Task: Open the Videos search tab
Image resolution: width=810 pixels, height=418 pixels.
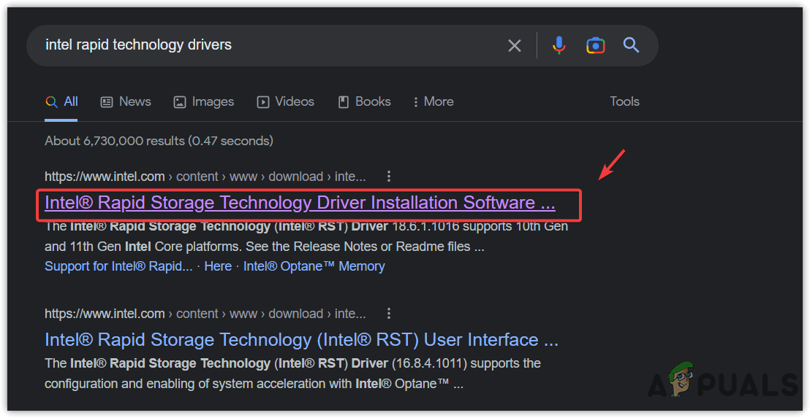Action: point(285,102)
